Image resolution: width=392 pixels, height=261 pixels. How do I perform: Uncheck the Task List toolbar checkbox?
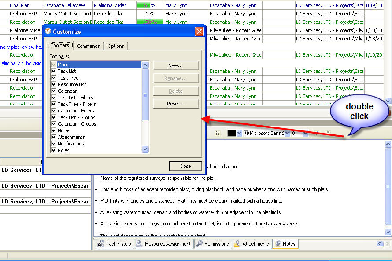(x=54, y=71)
